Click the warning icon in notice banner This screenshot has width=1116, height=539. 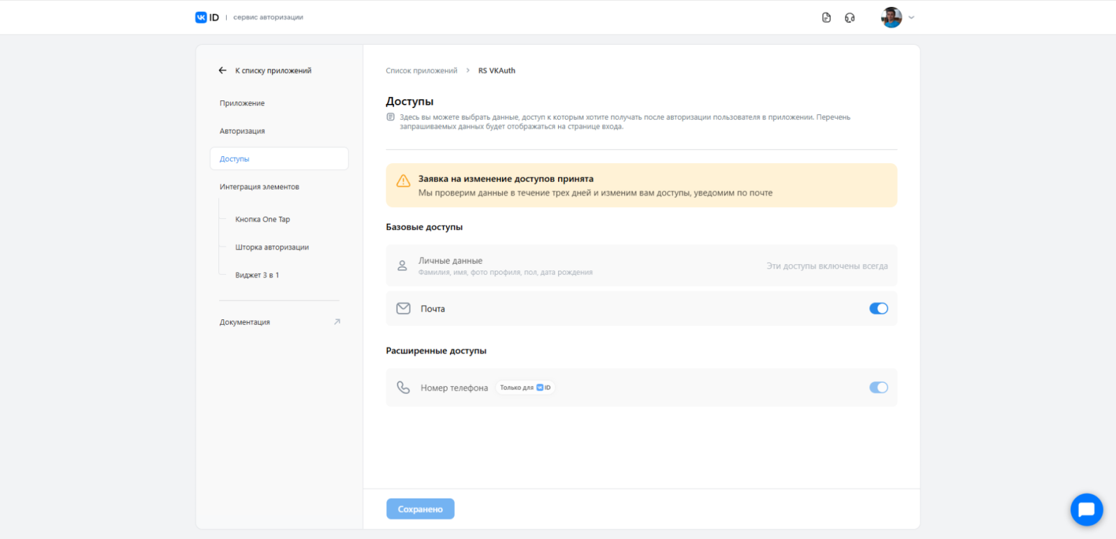(403, 181)
